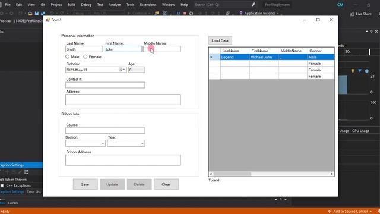Click the Age field showing 0
The image size is (380, 214).
click(137, 70)
